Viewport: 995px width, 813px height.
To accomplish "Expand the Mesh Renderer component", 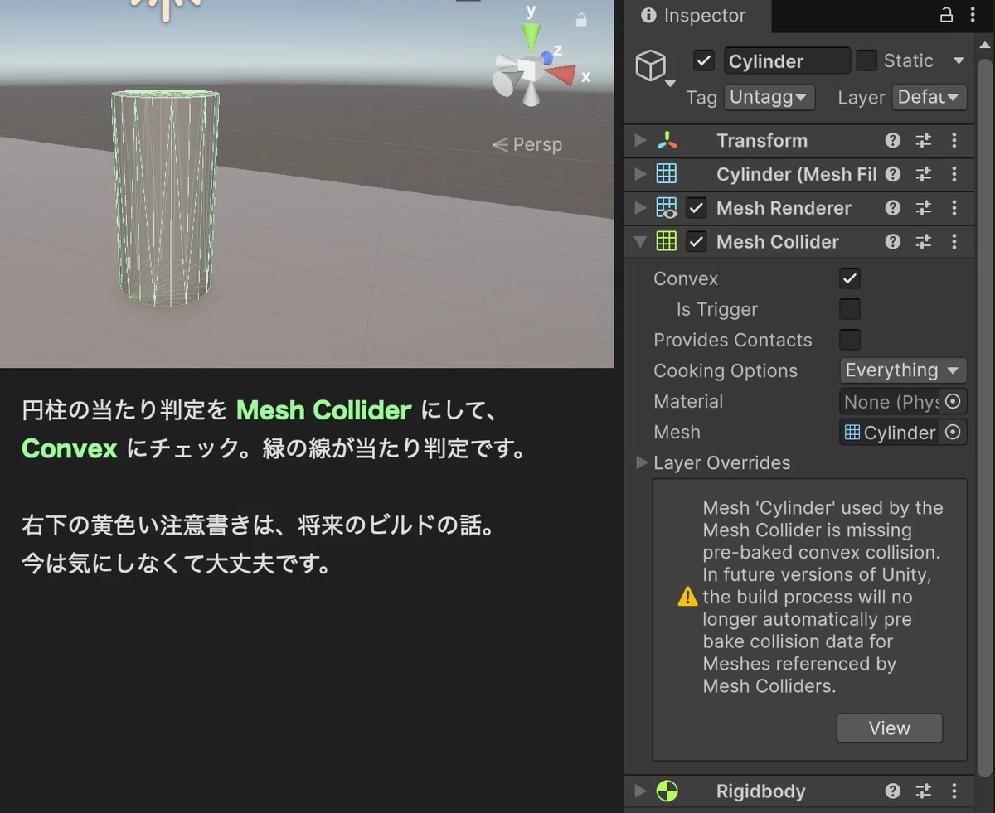I will click(640, 208).
